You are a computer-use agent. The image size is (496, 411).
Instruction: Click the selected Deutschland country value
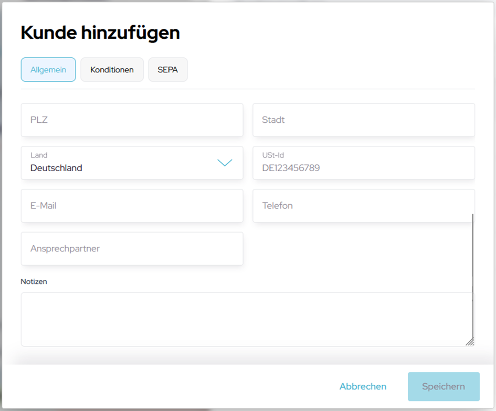coord(56,168)
